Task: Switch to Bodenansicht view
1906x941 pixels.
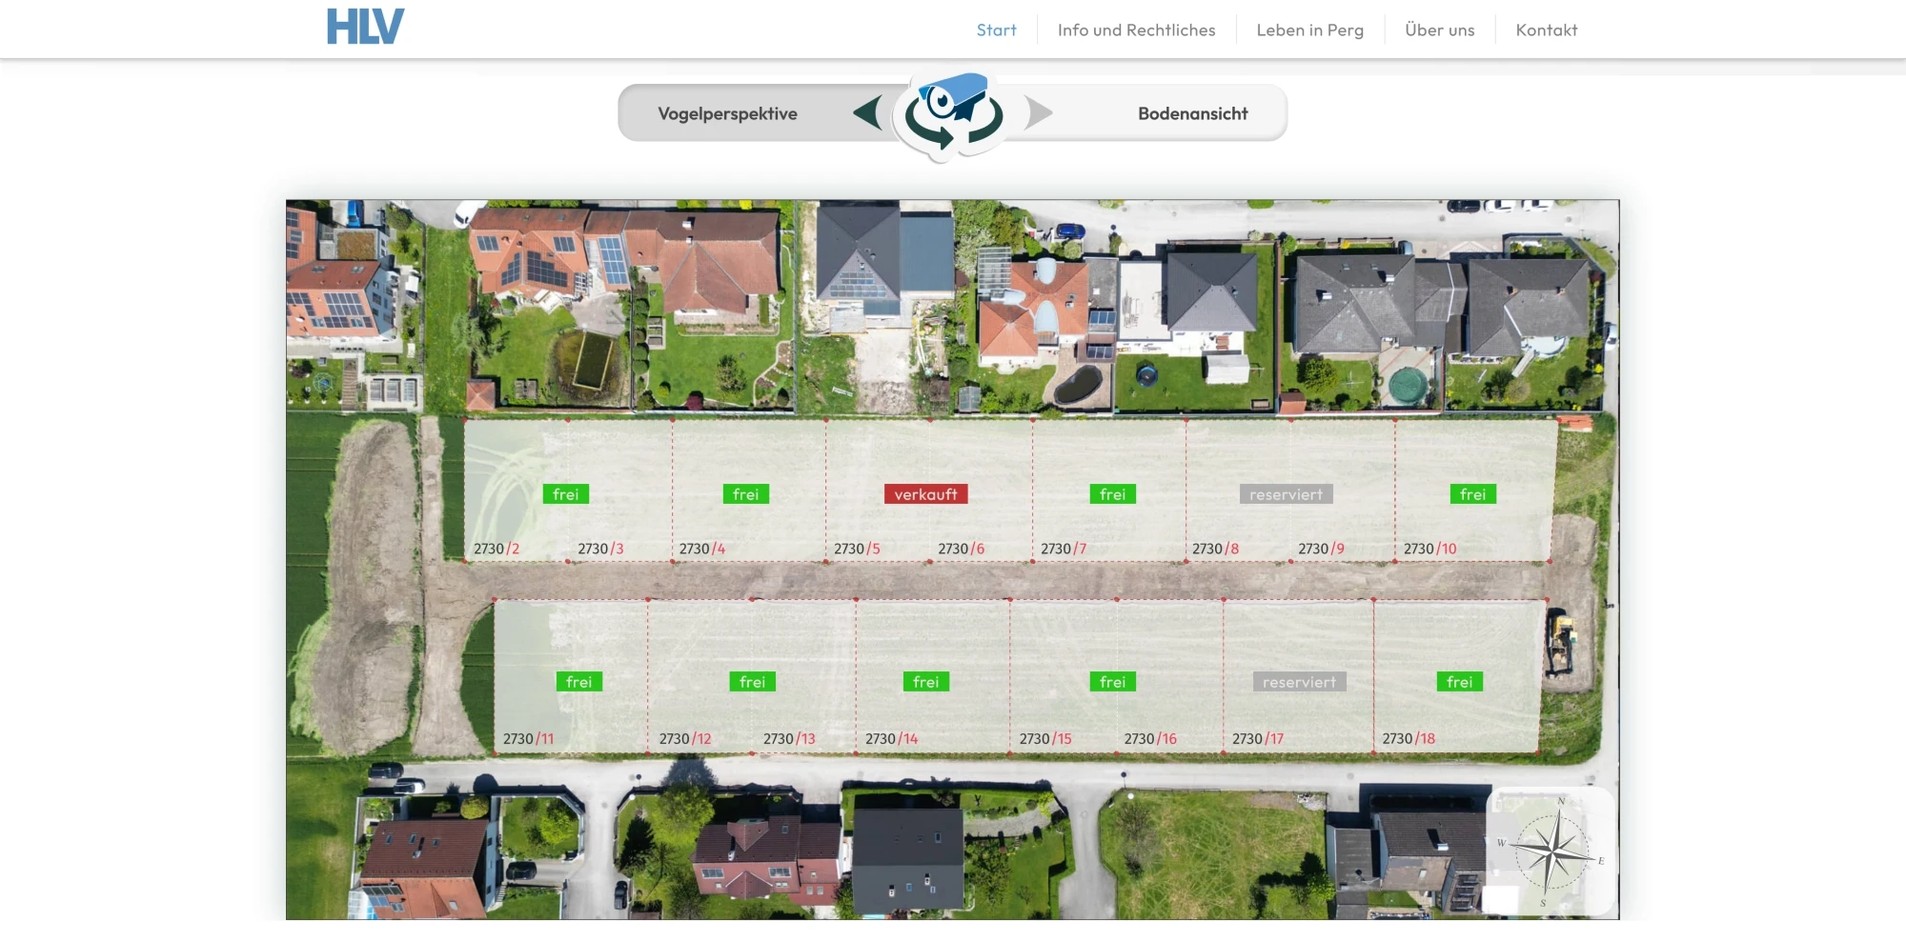Action: (1192, 114)
